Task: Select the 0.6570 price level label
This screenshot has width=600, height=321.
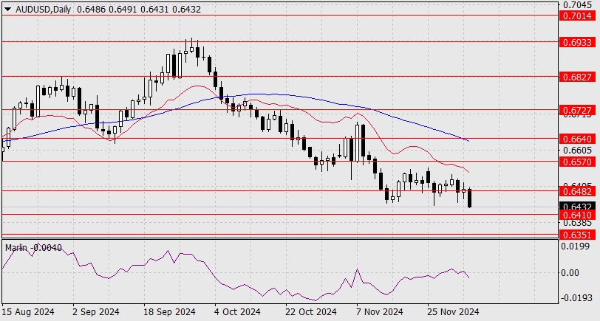Action: point(577,162)
